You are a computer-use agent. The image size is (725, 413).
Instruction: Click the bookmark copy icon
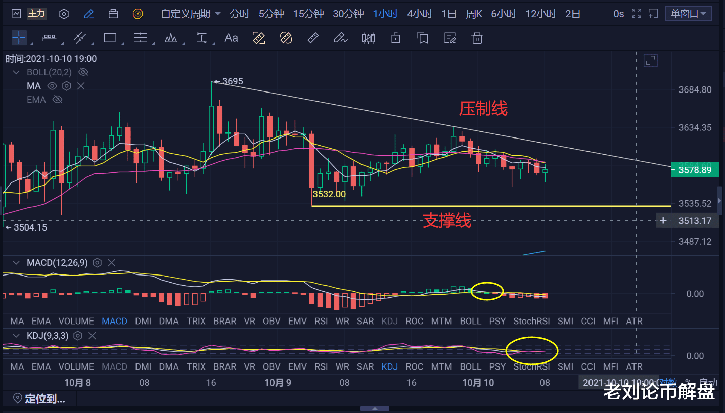(x=423, y=38)
